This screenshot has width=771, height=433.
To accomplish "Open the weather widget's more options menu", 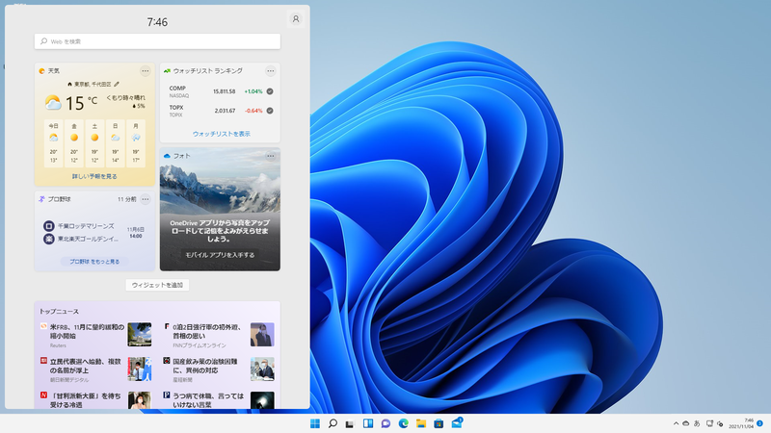I will [146, 70].
